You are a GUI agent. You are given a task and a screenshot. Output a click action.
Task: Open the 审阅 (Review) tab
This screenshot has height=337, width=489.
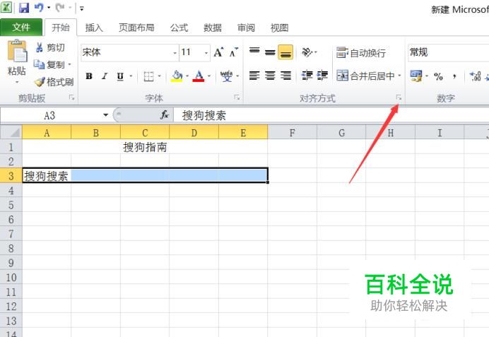246,28
